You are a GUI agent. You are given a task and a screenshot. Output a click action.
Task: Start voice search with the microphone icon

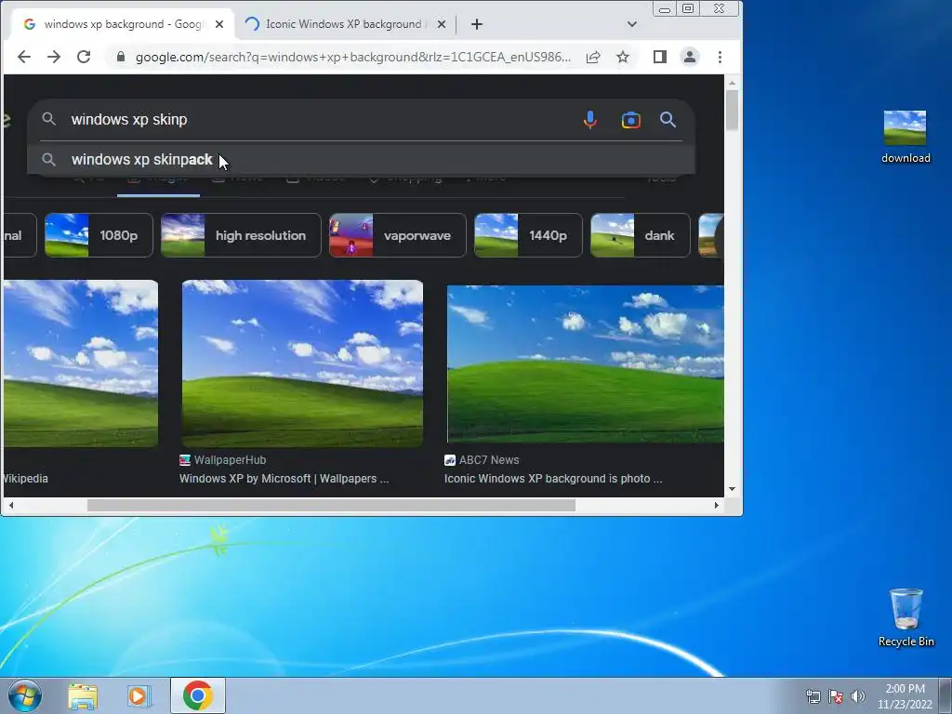click(x=590, y=120)
